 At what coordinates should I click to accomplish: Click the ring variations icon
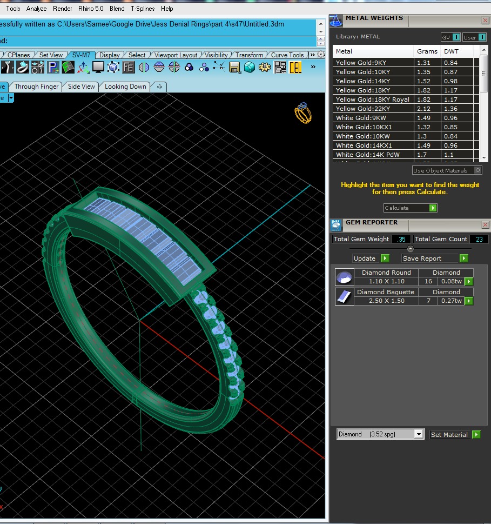38,67
